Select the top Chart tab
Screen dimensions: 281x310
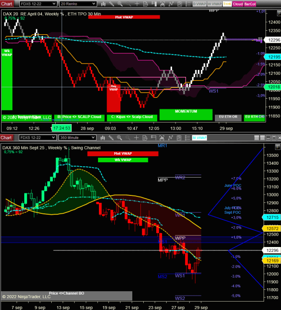[7, 4]
